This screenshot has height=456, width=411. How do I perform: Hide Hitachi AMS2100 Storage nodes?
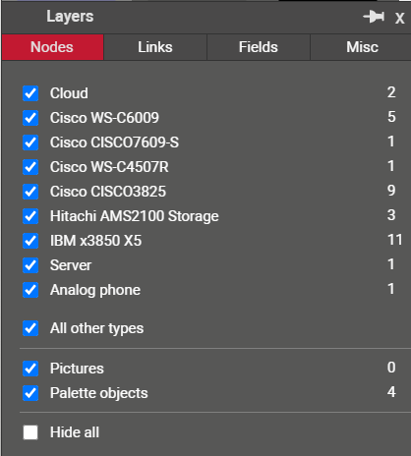pos(30,216)
